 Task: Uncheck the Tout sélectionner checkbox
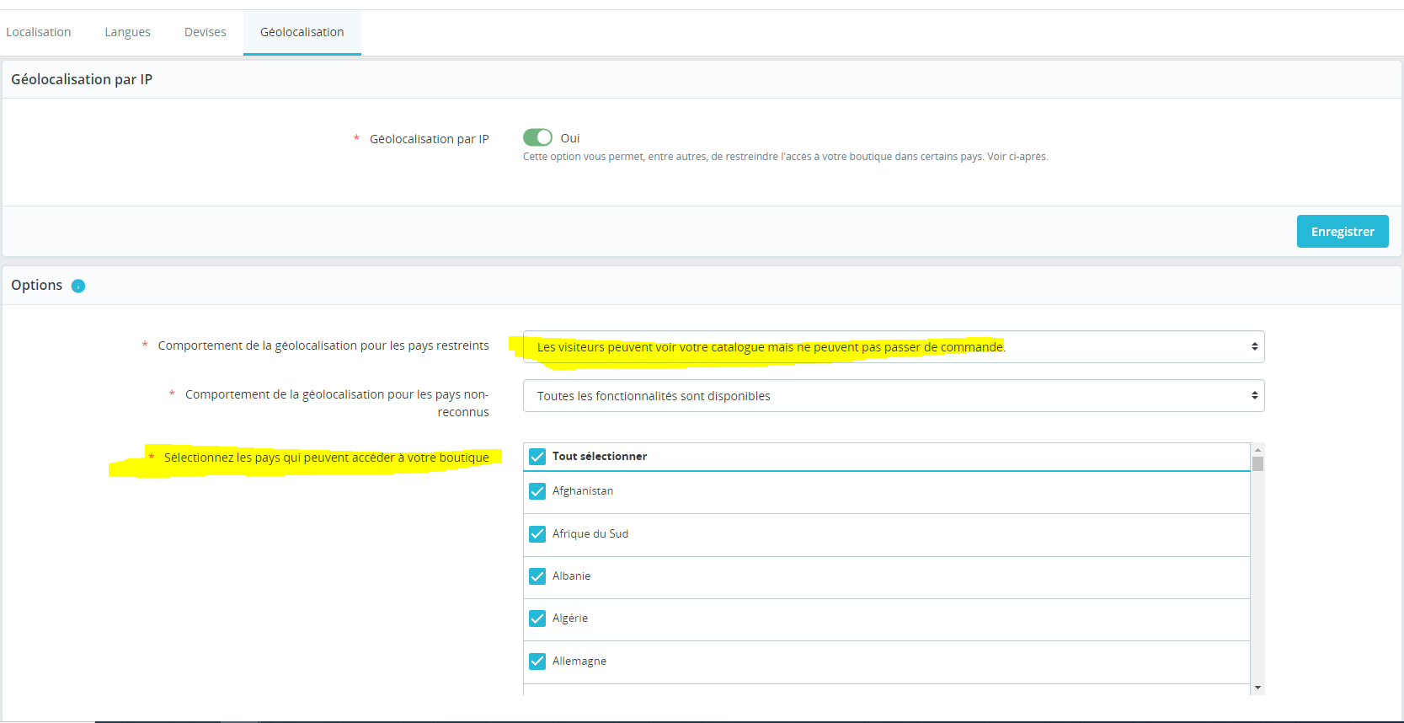pos(537,457)
